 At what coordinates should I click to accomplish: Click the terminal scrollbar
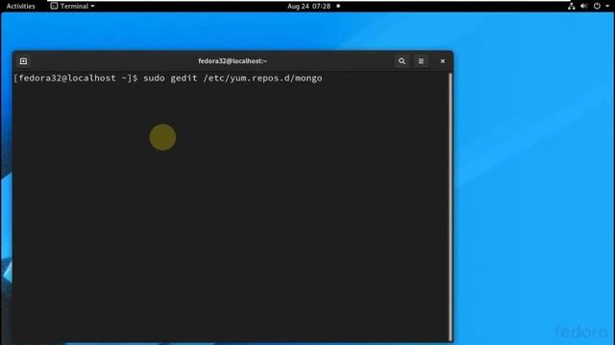click(x=451, y=207)
